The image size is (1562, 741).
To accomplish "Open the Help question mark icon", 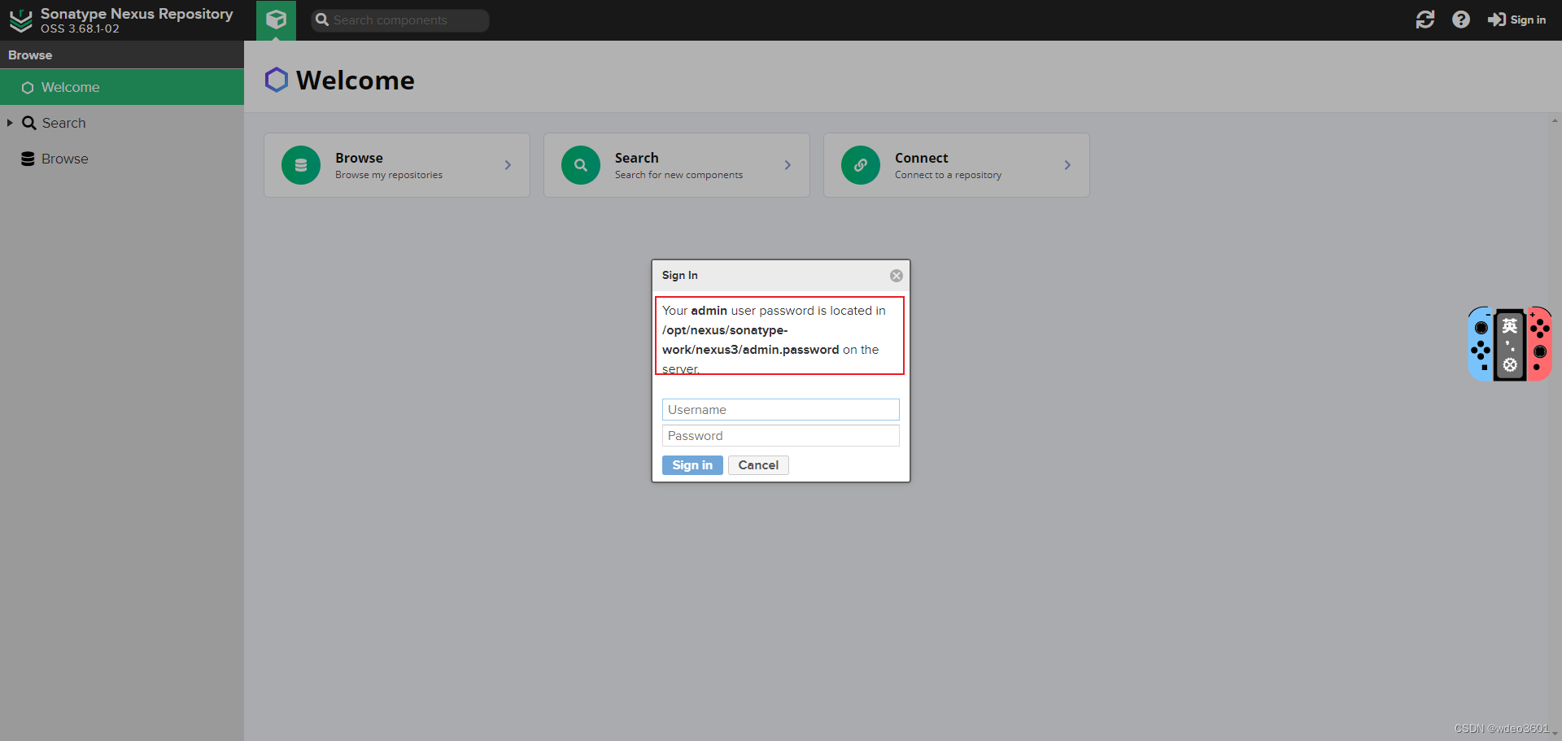I will coord(1461,20).
